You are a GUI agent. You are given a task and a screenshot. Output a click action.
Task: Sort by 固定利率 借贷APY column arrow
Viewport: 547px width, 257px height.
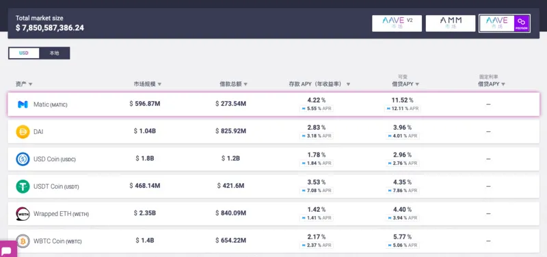[x=503, y=84]
